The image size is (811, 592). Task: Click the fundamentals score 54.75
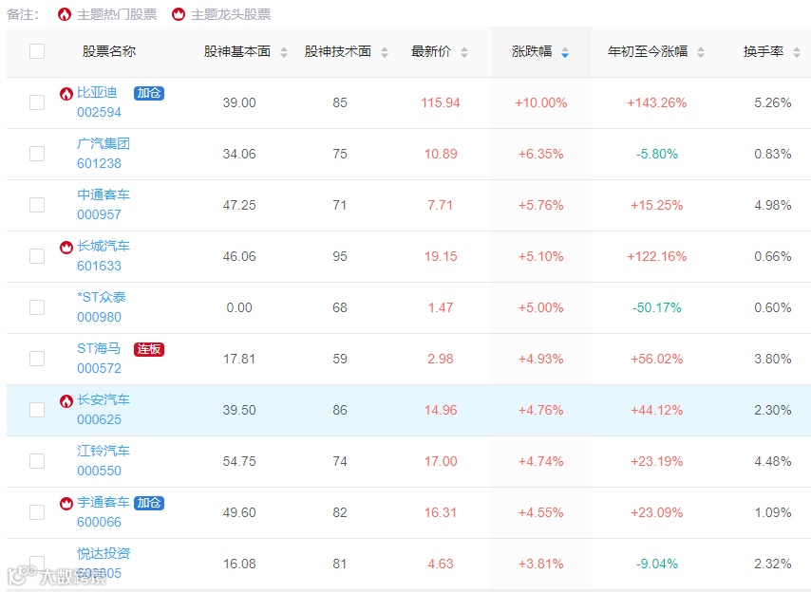click(239, 461)
